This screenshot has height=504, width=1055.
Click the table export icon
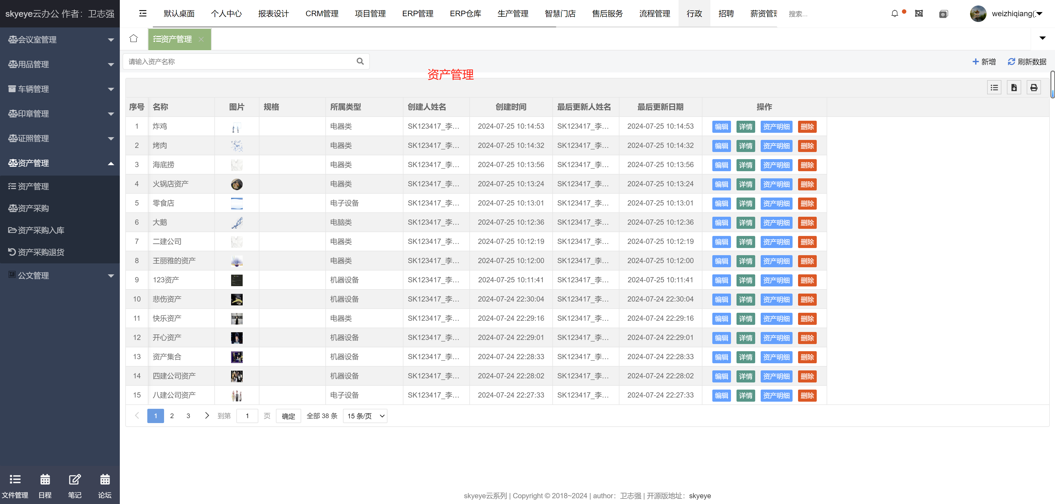1014,88
